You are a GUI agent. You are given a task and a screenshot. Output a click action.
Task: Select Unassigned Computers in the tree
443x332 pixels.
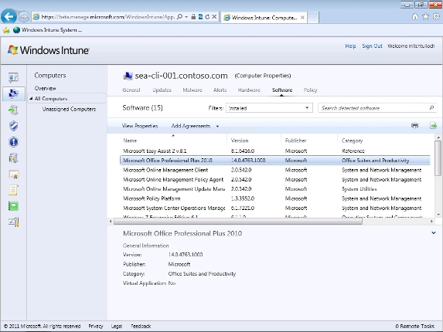click(69, 109)
